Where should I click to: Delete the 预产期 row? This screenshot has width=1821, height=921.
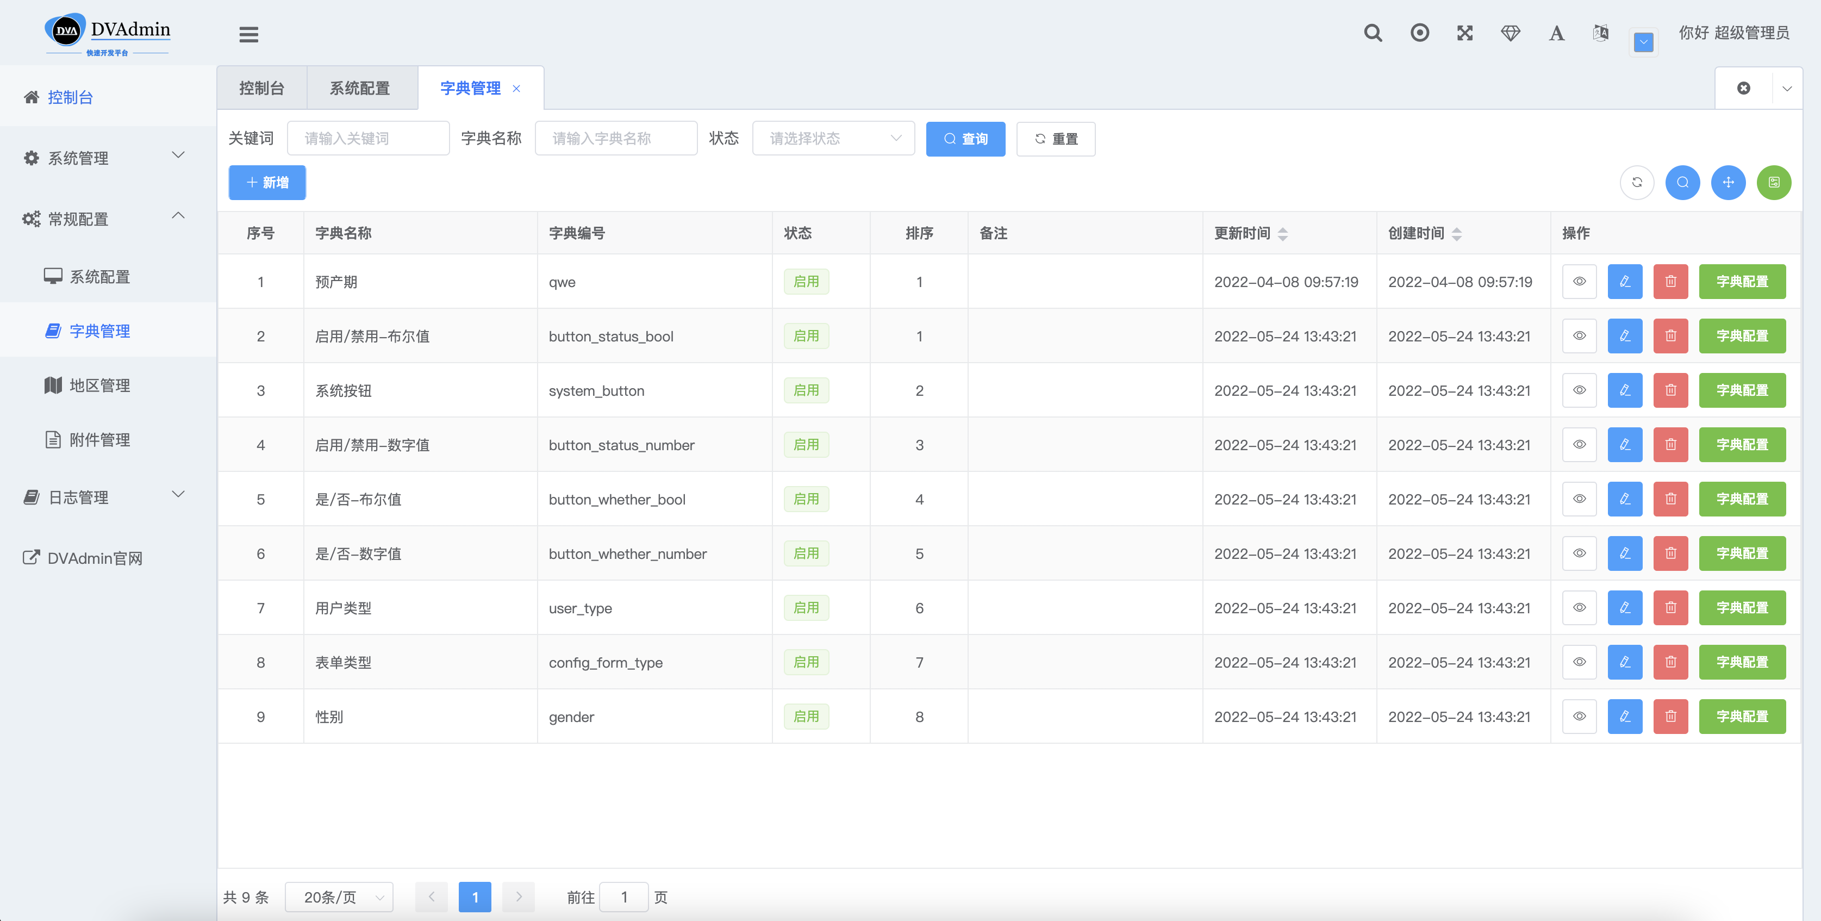pos(1670,281)
